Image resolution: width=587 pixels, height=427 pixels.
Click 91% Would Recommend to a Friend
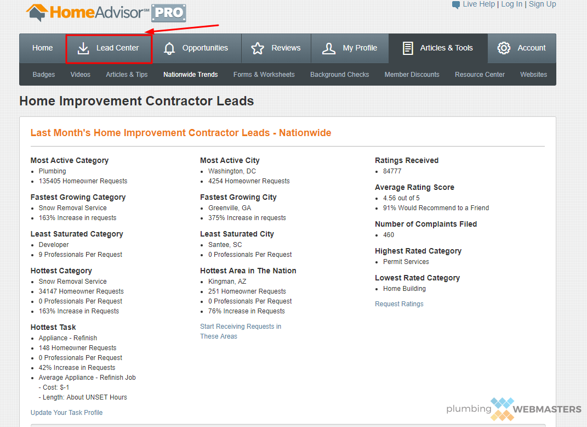click(436, 207)
